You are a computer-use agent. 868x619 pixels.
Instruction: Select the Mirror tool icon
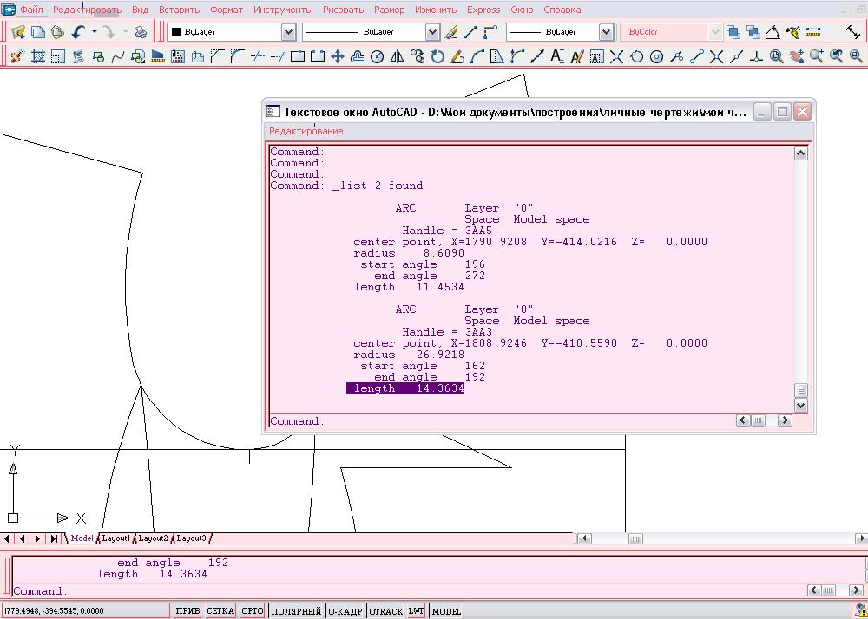[x=397, y=57]
